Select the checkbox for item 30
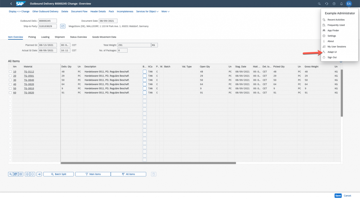 coord(10,80)
